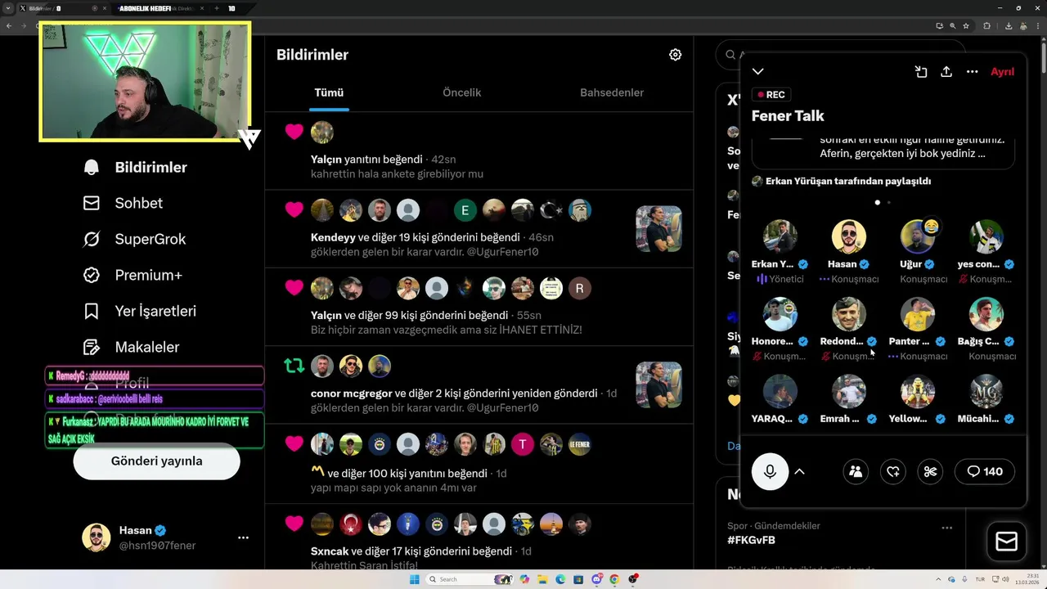Screen dimensions: 1047x589
Task: Select Yellow... listener avatar
Action: point(917,391)
